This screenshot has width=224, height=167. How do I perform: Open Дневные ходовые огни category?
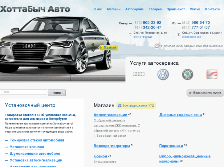tap(181, 115)
